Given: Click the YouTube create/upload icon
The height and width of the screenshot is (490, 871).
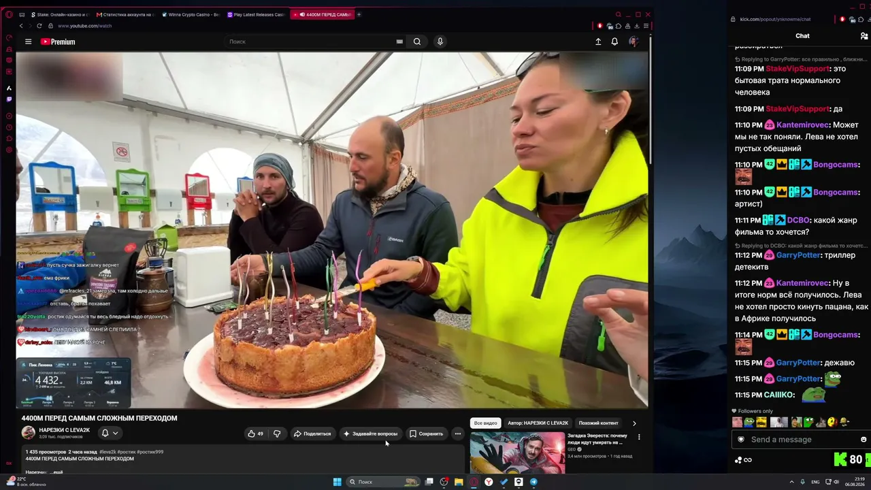Looking at the screenshot, I should point(598,42).
